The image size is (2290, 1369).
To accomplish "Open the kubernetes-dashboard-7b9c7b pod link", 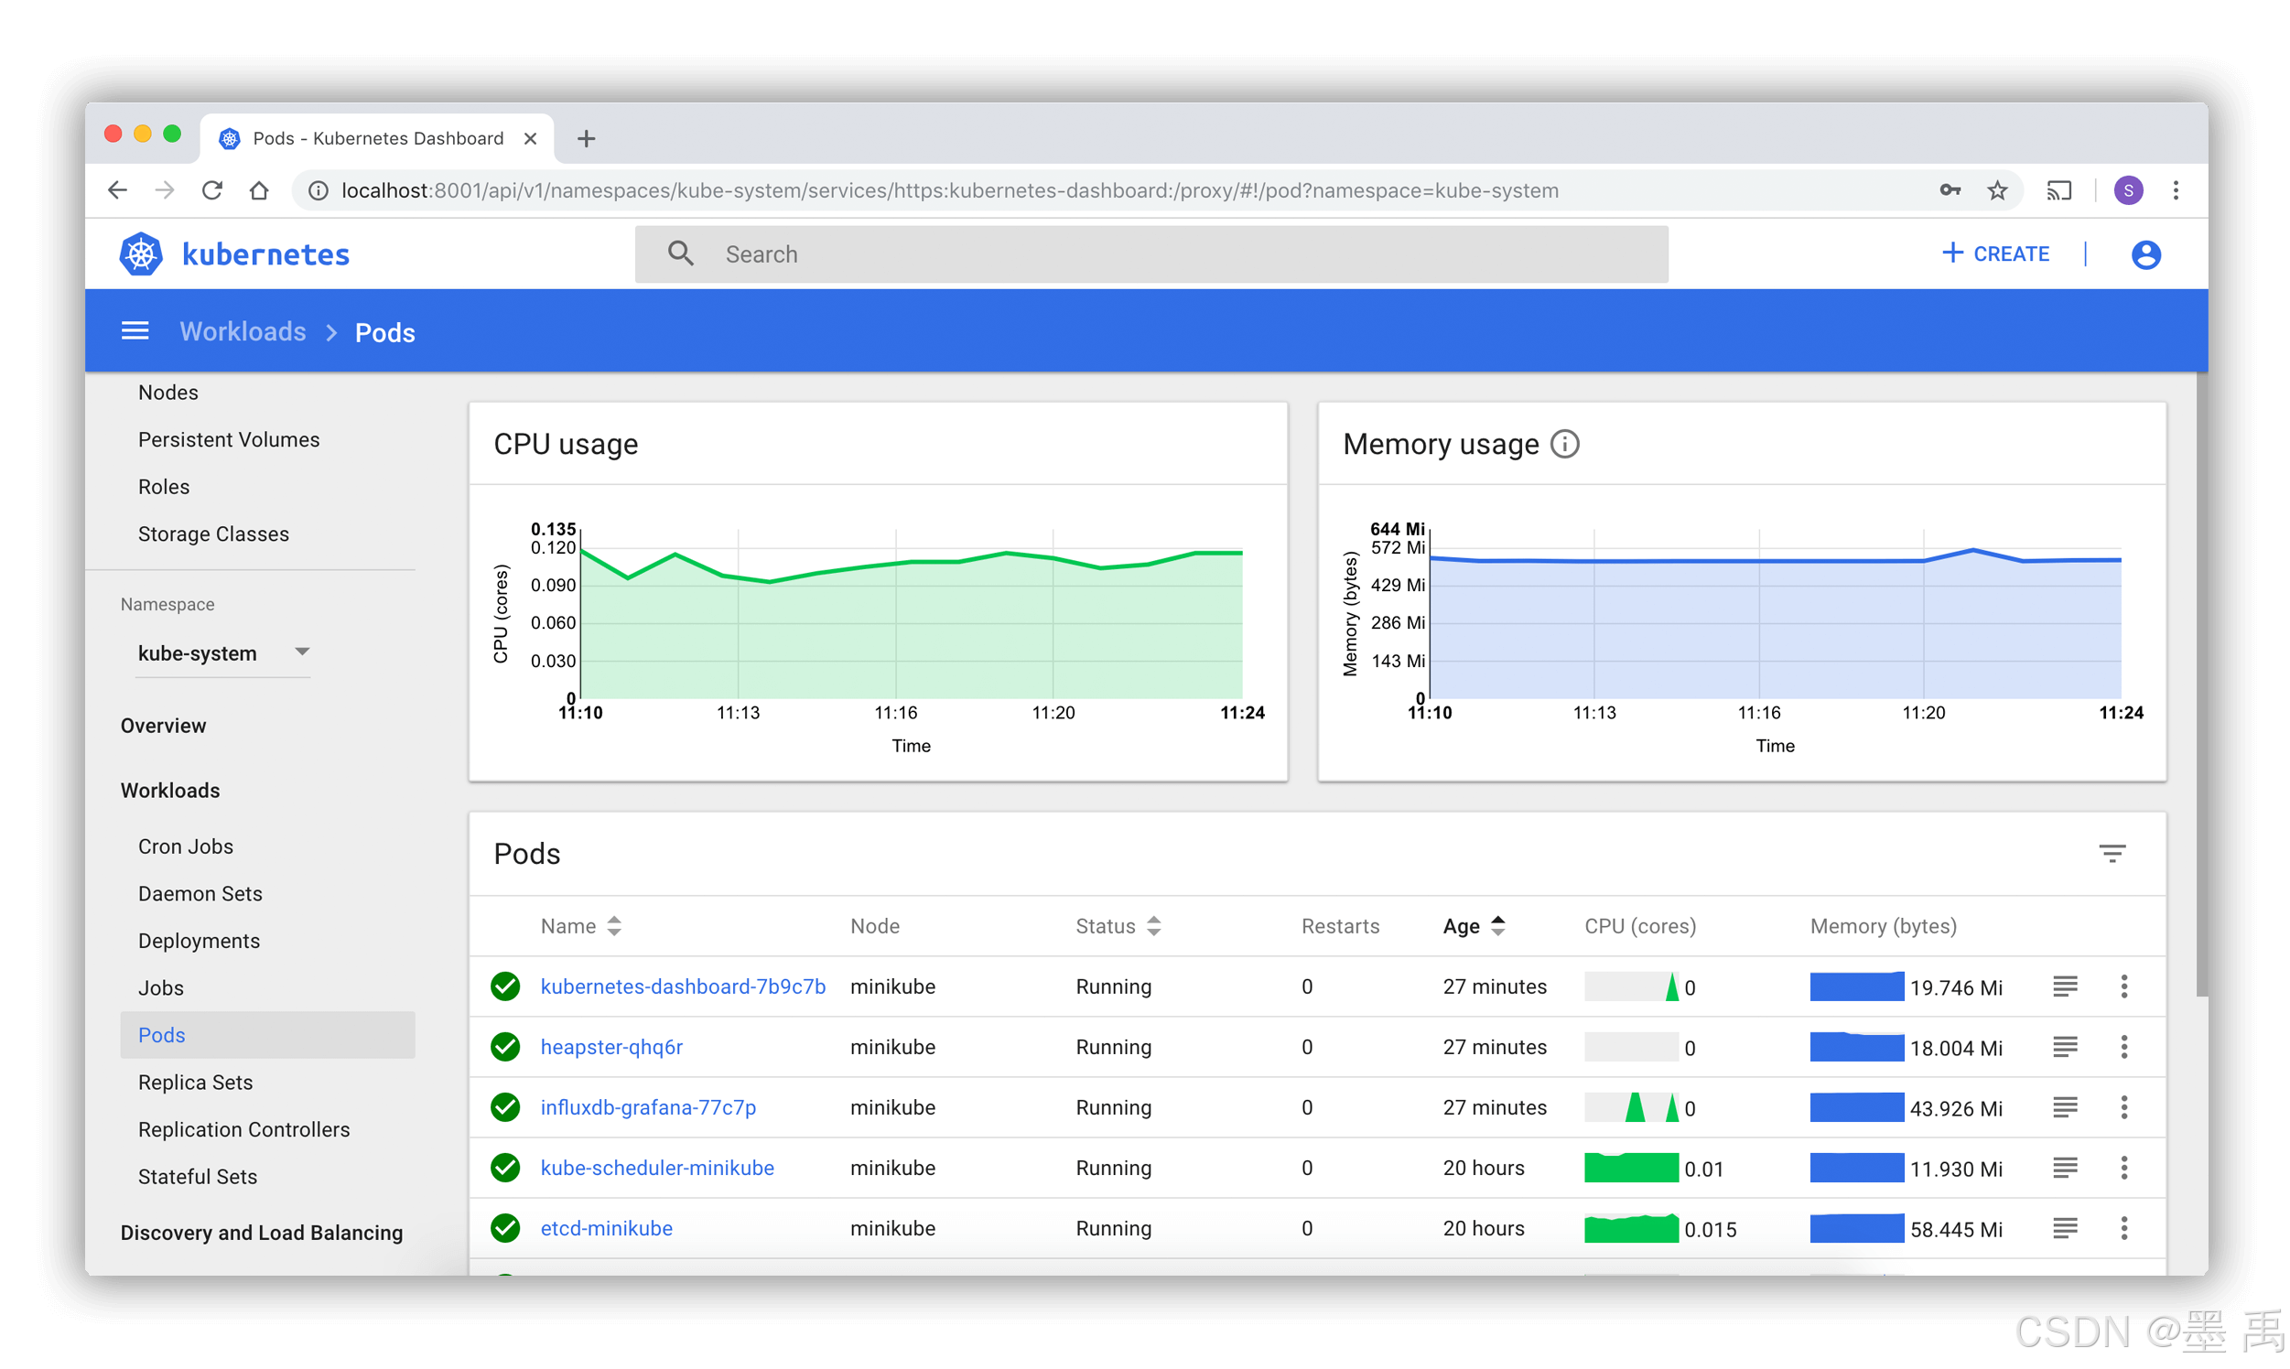I will coord(683,987).
